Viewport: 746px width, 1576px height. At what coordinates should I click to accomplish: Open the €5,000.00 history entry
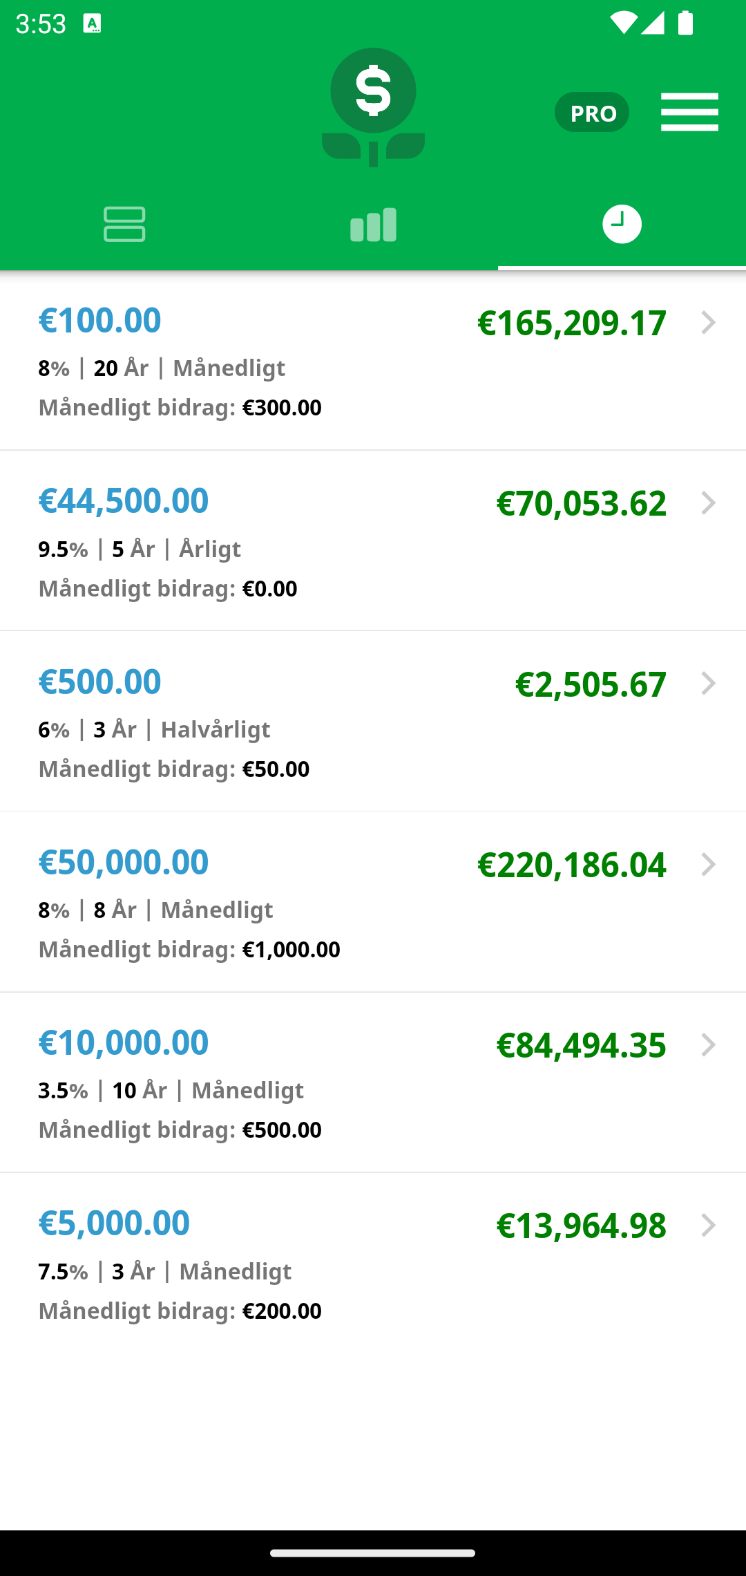[373, 1264]
